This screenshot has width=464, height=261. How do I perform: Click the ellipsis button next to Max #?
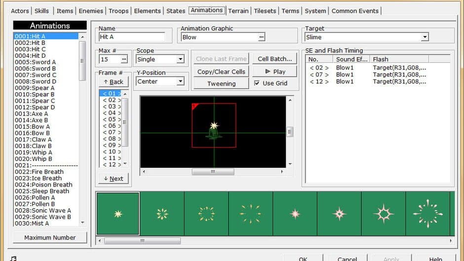pyautogui.click(x=124, y=59)
